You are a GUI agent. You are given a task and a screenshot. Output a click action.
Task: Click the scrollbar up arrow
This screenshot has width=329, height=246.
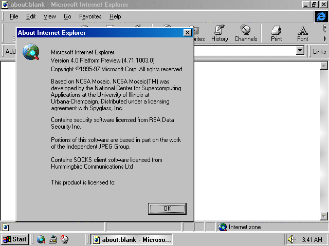[323, 66]
